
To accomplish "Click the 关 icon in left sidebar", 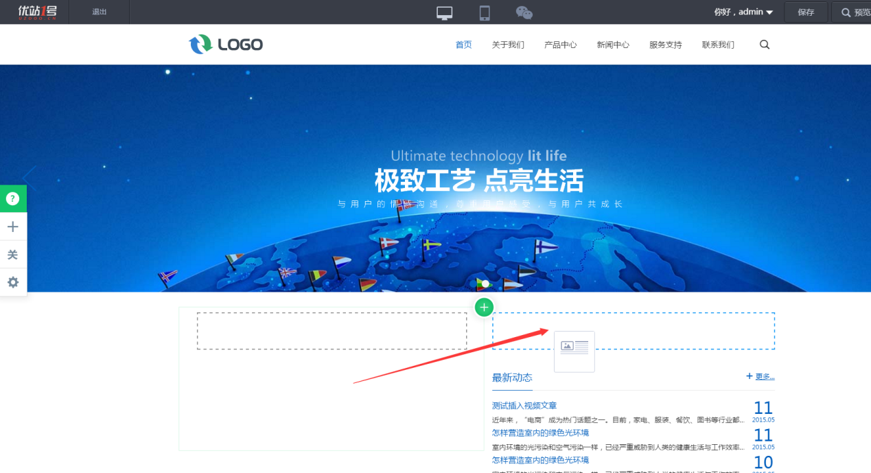I will (x=13, y=255).
